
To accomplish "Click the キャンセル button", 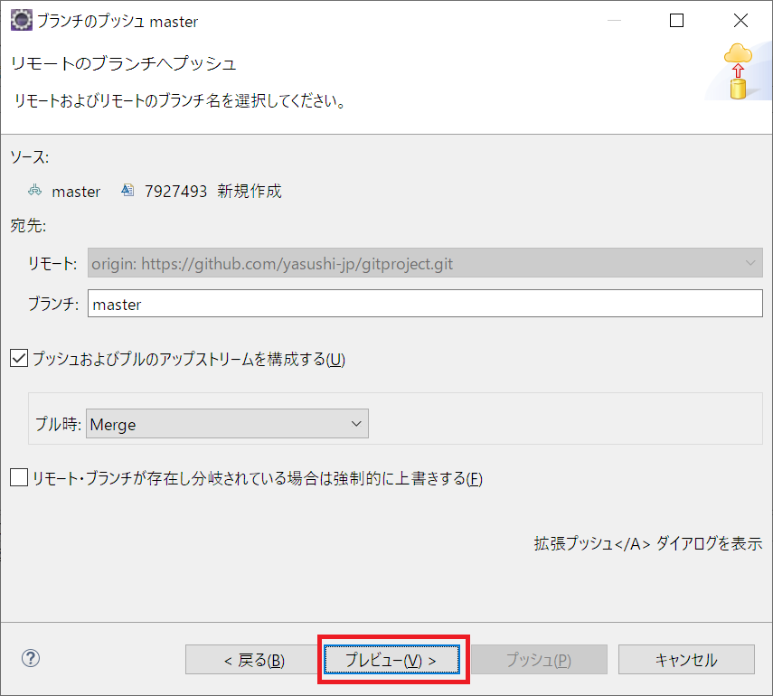I will coord(686,660).
